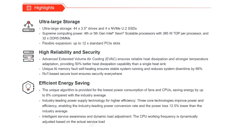Click the Intelligent service awareness bullet
Screen dimensions: 229x127
120,116
